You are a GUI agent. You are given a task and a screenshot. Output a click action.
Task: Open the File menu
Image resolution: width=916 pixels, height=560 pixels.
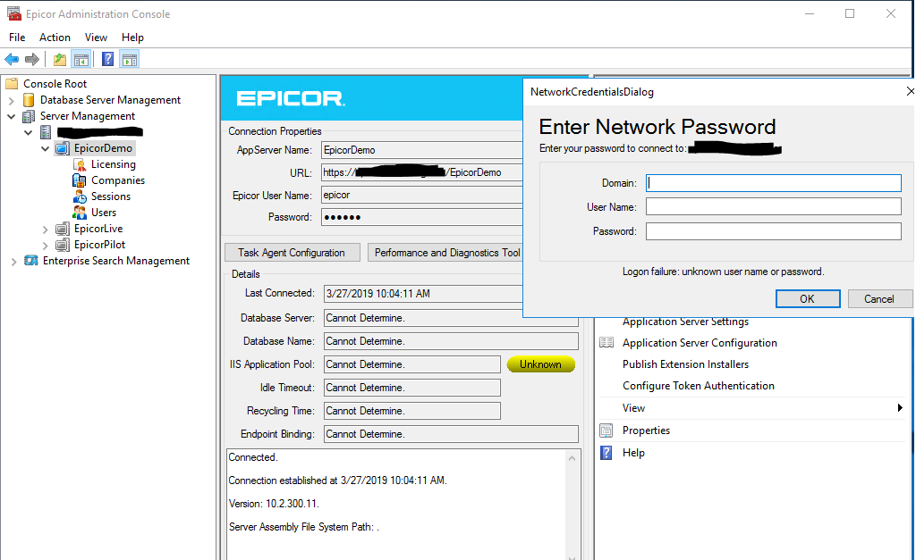point(17,38)
